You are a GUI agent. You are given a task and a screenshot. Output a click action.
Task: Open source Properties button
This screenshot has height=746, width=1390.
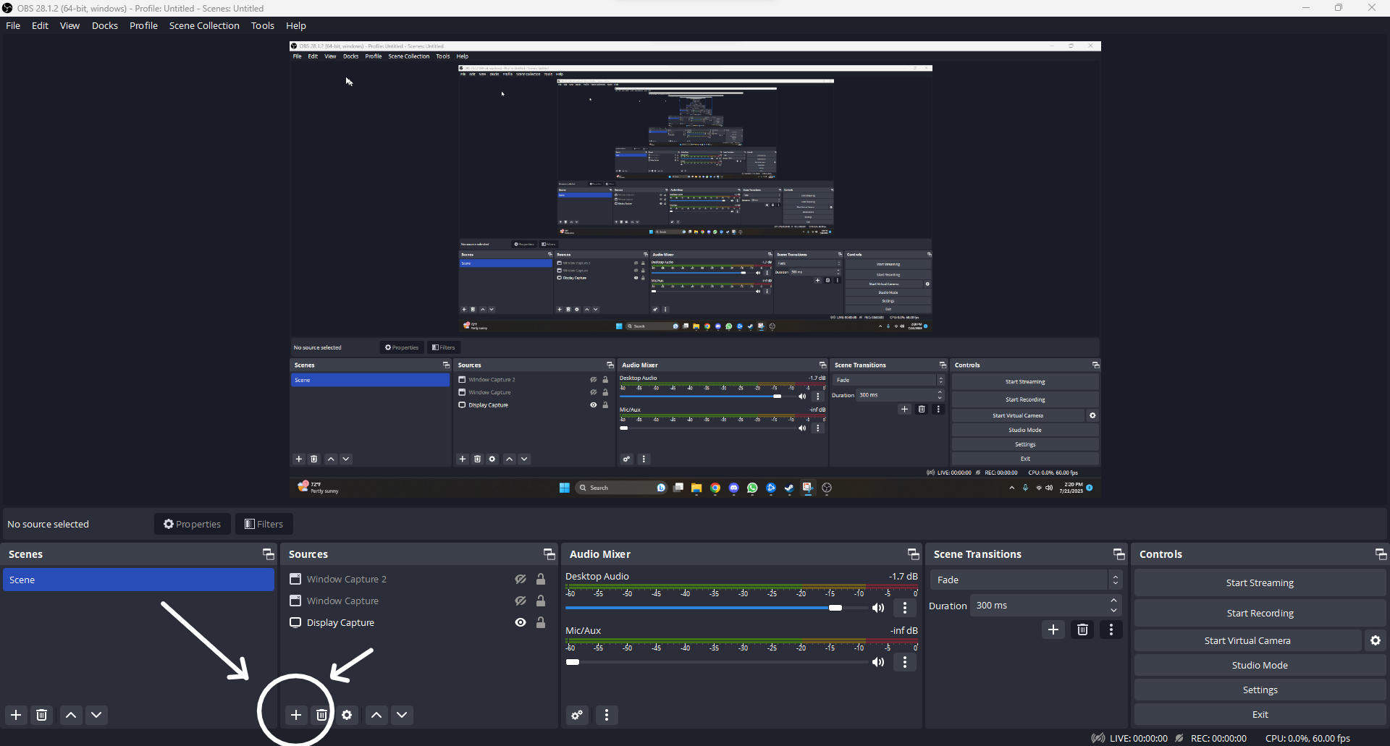click(193, 524)
